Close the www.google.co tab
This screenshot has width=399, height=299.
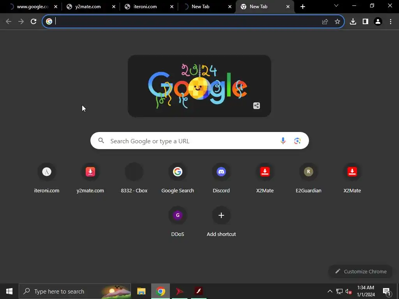pos(56,7)
